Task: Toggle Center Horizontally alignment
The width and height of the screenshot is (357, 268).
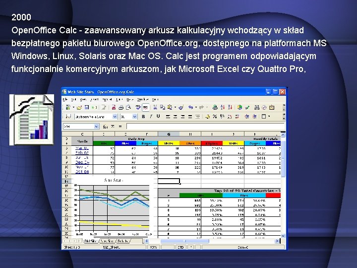Action: point(176,117)
